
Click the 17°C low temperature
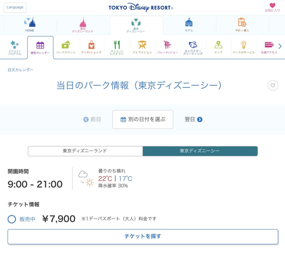[126, 179]
